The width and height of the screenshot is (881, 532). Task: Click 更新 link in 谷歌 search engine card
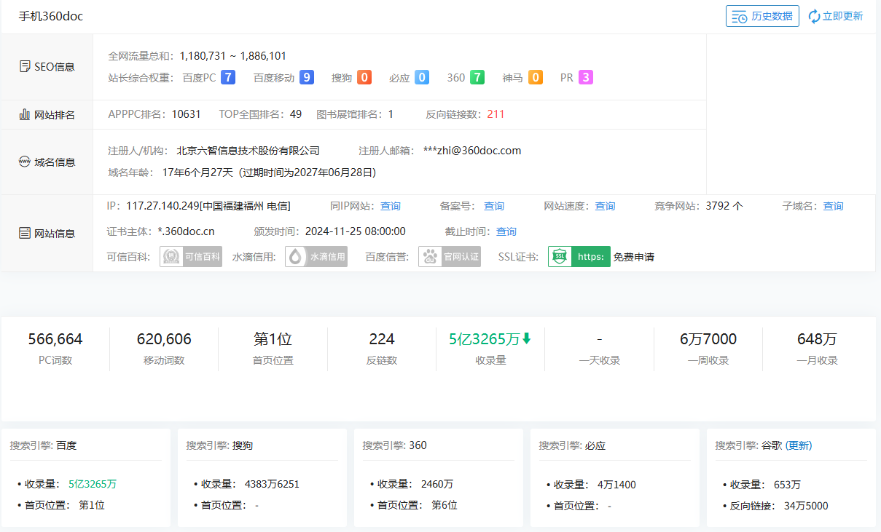coord(799,445)
